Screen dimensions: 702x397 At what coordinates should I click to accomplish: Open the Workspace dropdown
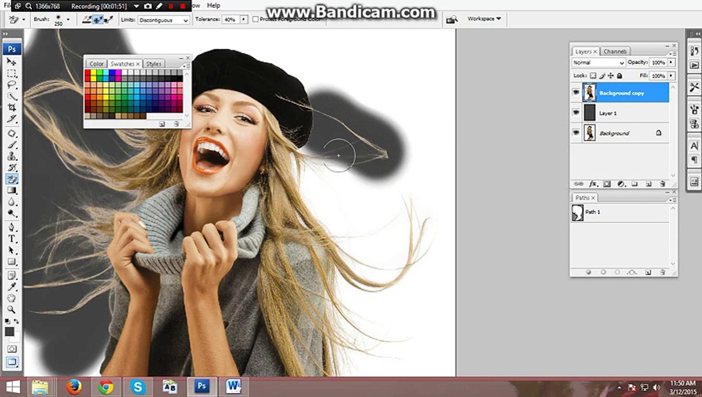point(484,19)
